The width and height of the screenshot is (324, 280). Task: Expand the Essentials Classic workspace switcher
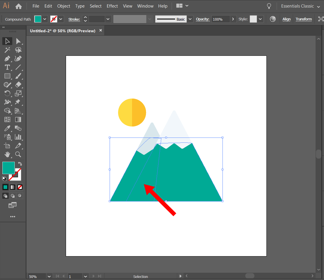coord(318,6)
